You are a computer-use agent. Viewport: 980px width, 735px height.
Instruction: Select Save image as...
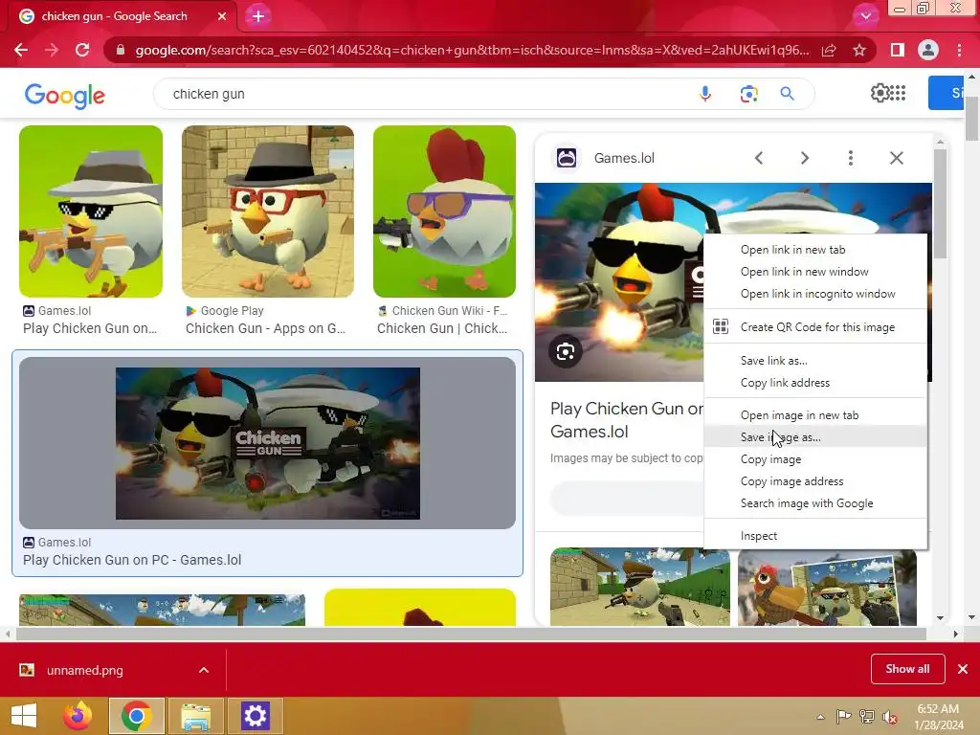point(815,437)
